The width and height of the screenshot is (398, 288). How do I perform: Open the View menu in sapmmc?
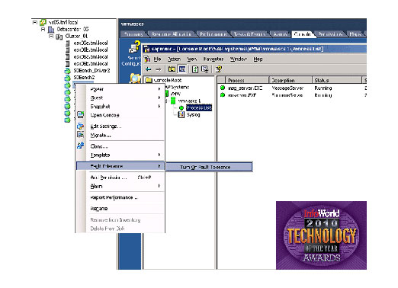[192, 59]
